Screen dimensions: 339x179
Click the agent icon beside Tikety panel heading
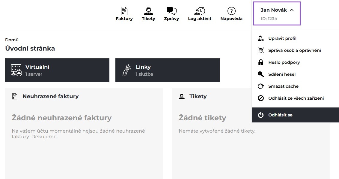click(182, 96)
